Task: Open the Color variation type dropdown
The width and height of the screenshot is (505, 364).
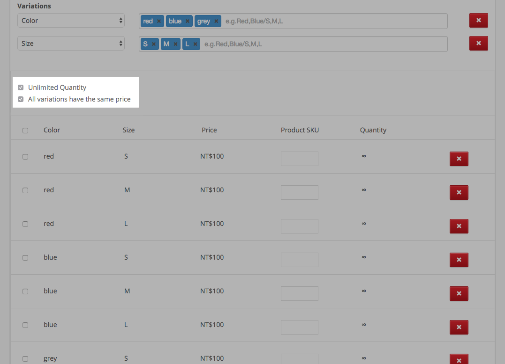Action: click(x=71, y=21)
